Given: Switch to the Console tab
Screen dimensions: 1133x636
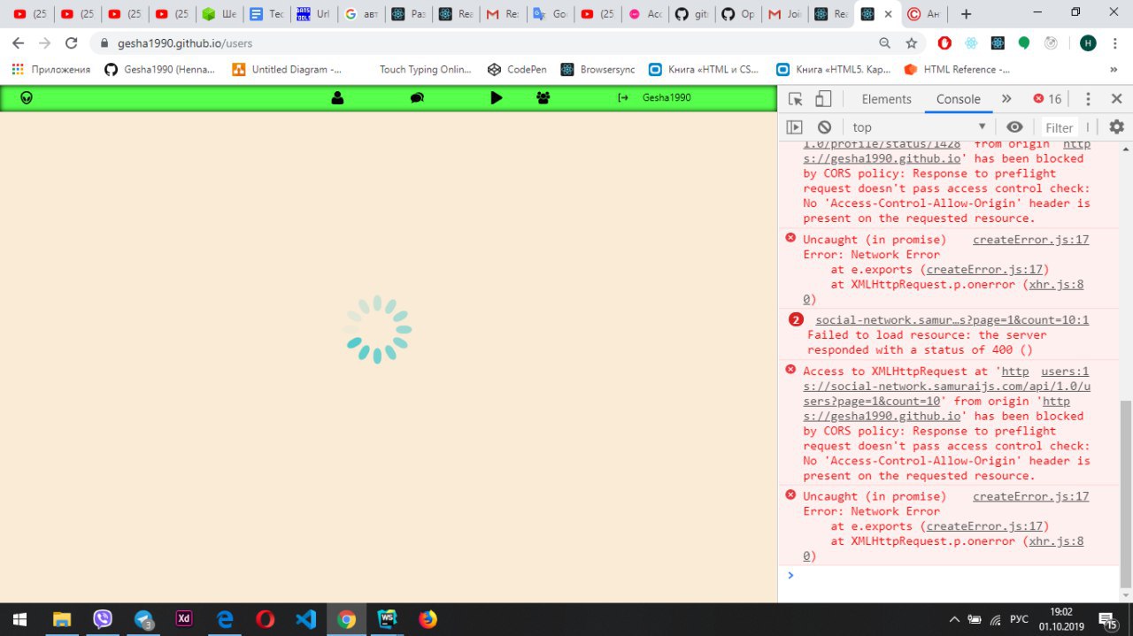Looking at the screenshot, I should 958,99.
